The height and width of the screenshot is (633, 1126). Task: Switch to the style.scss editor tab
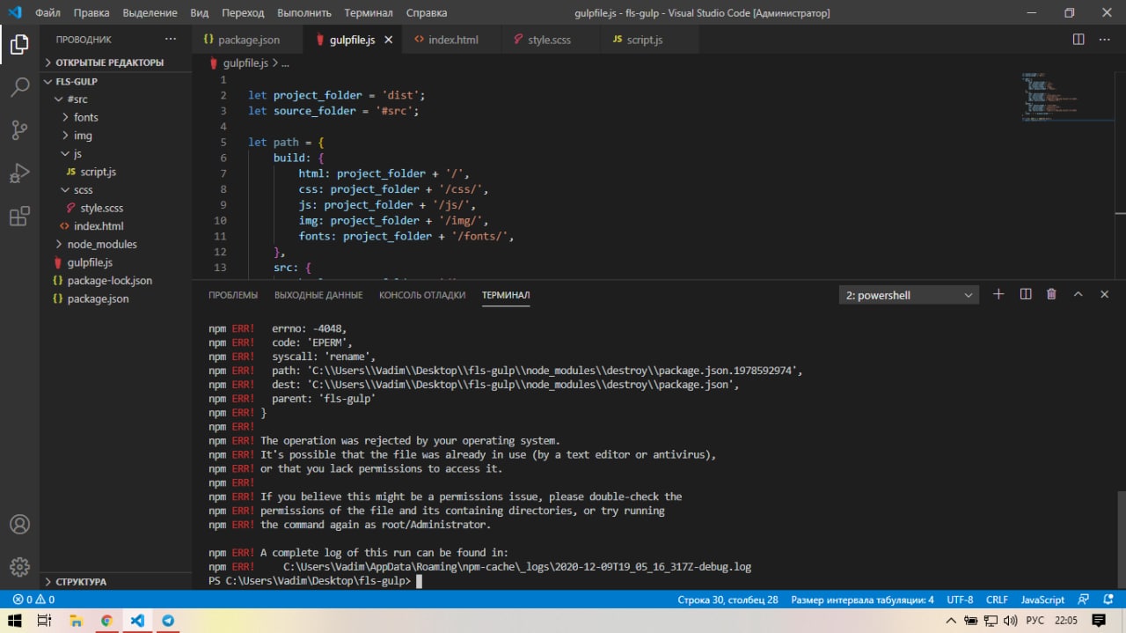click(x=550, y=40)
